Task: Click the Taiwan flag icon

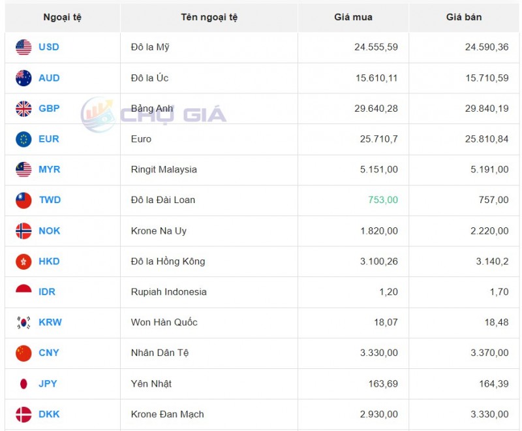Action: [x=23, y=200]
